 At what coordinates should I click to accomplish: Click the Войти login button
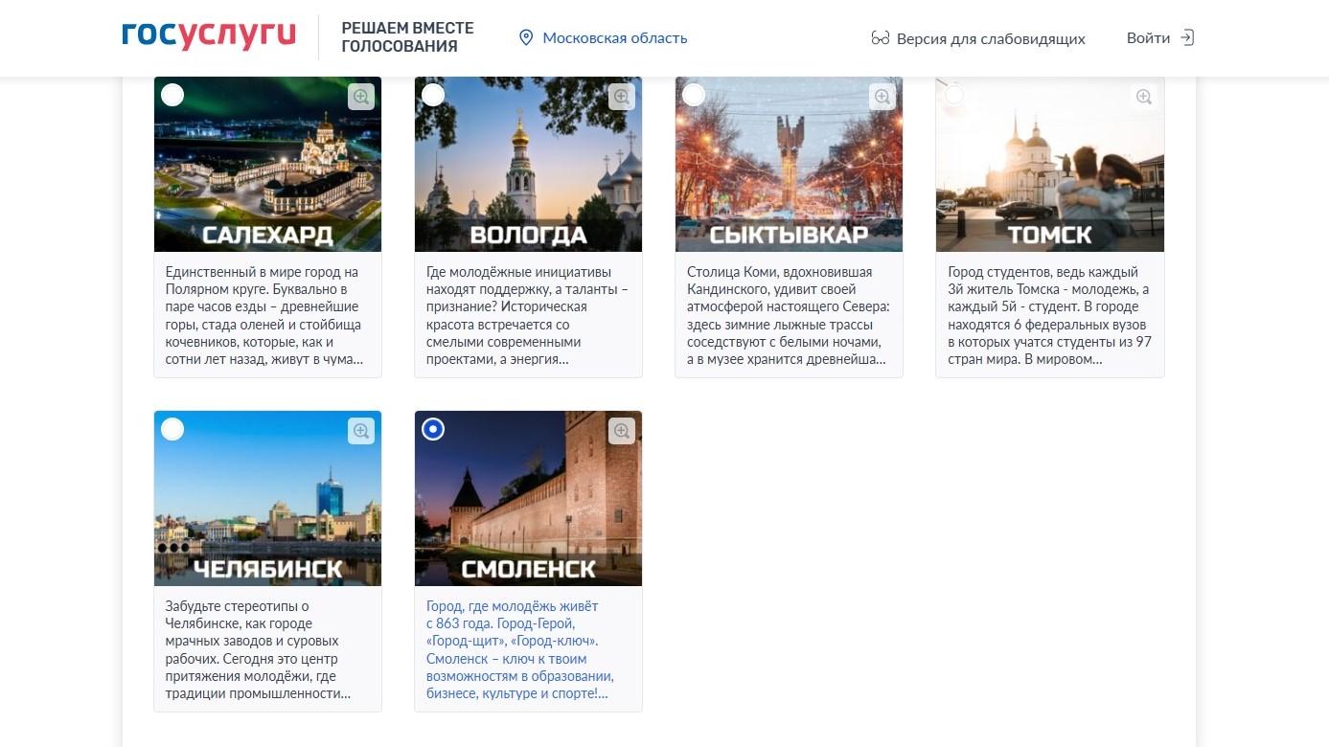[x=1148, y=38]
